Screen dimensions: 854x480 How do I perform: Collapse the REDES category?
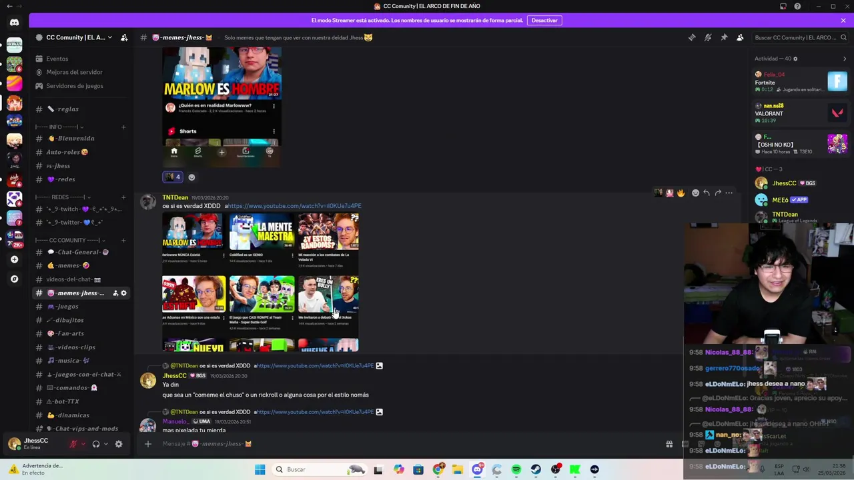point(63,197)
